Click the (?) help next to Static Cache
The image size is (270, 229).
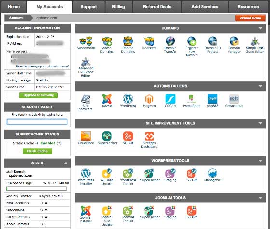point(59,143)
